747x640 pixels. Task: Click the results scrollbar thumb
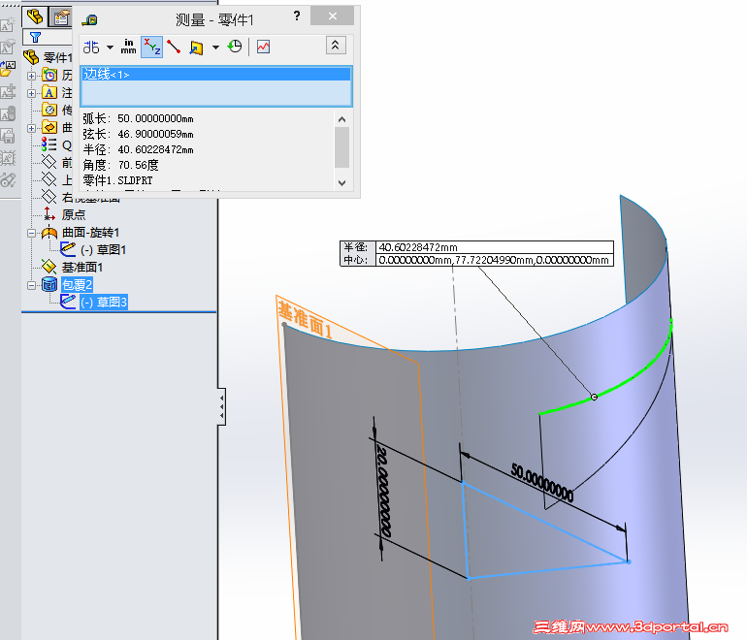click(341, 147)
